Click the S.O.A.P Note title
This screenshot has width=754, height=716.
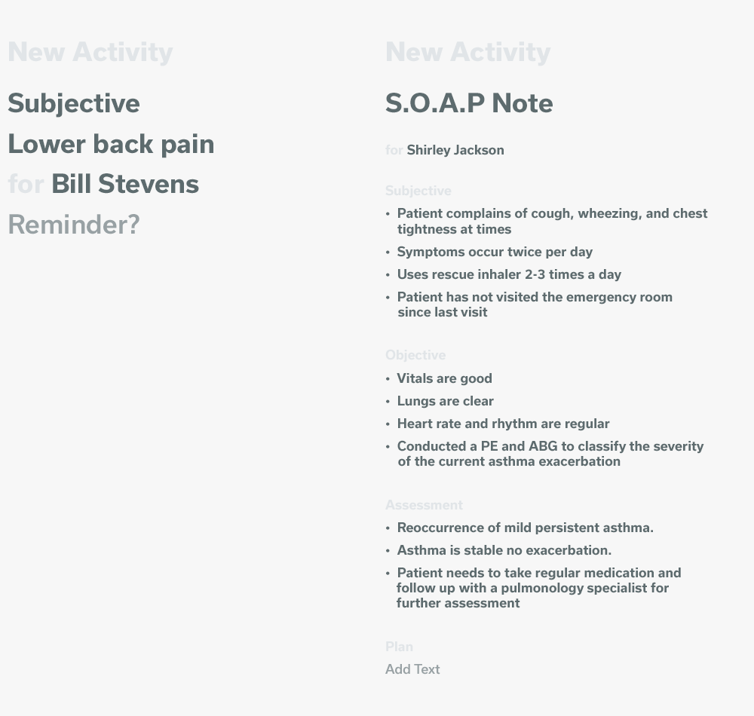469,103
